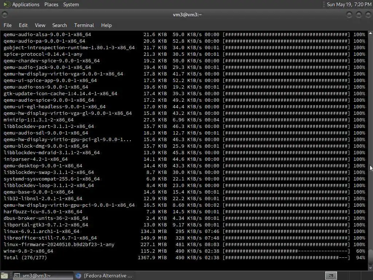Click the 60% value on wine line
373x280 pixels.
[361, 251]
